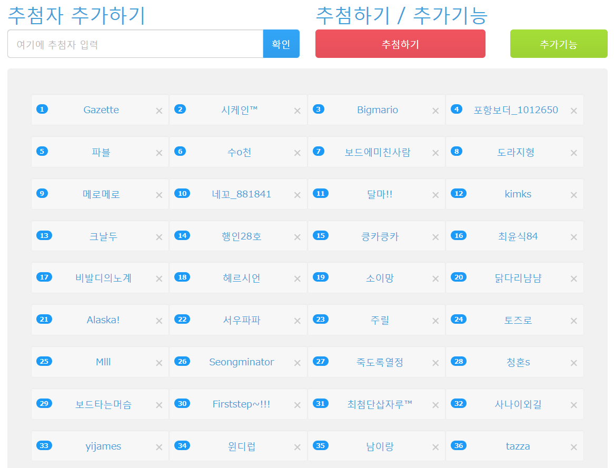The width and height of the screenshot is (614, 468).
Task: Remove 크날두 via the X icon
Action: [x=159, y=237]
